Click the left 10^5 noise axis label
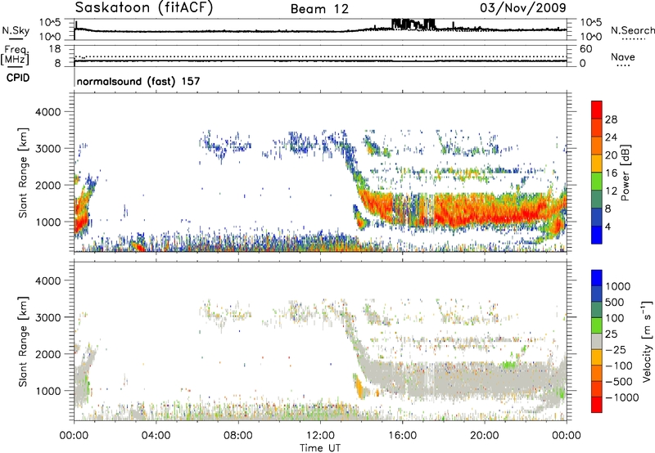 point(50,23)
